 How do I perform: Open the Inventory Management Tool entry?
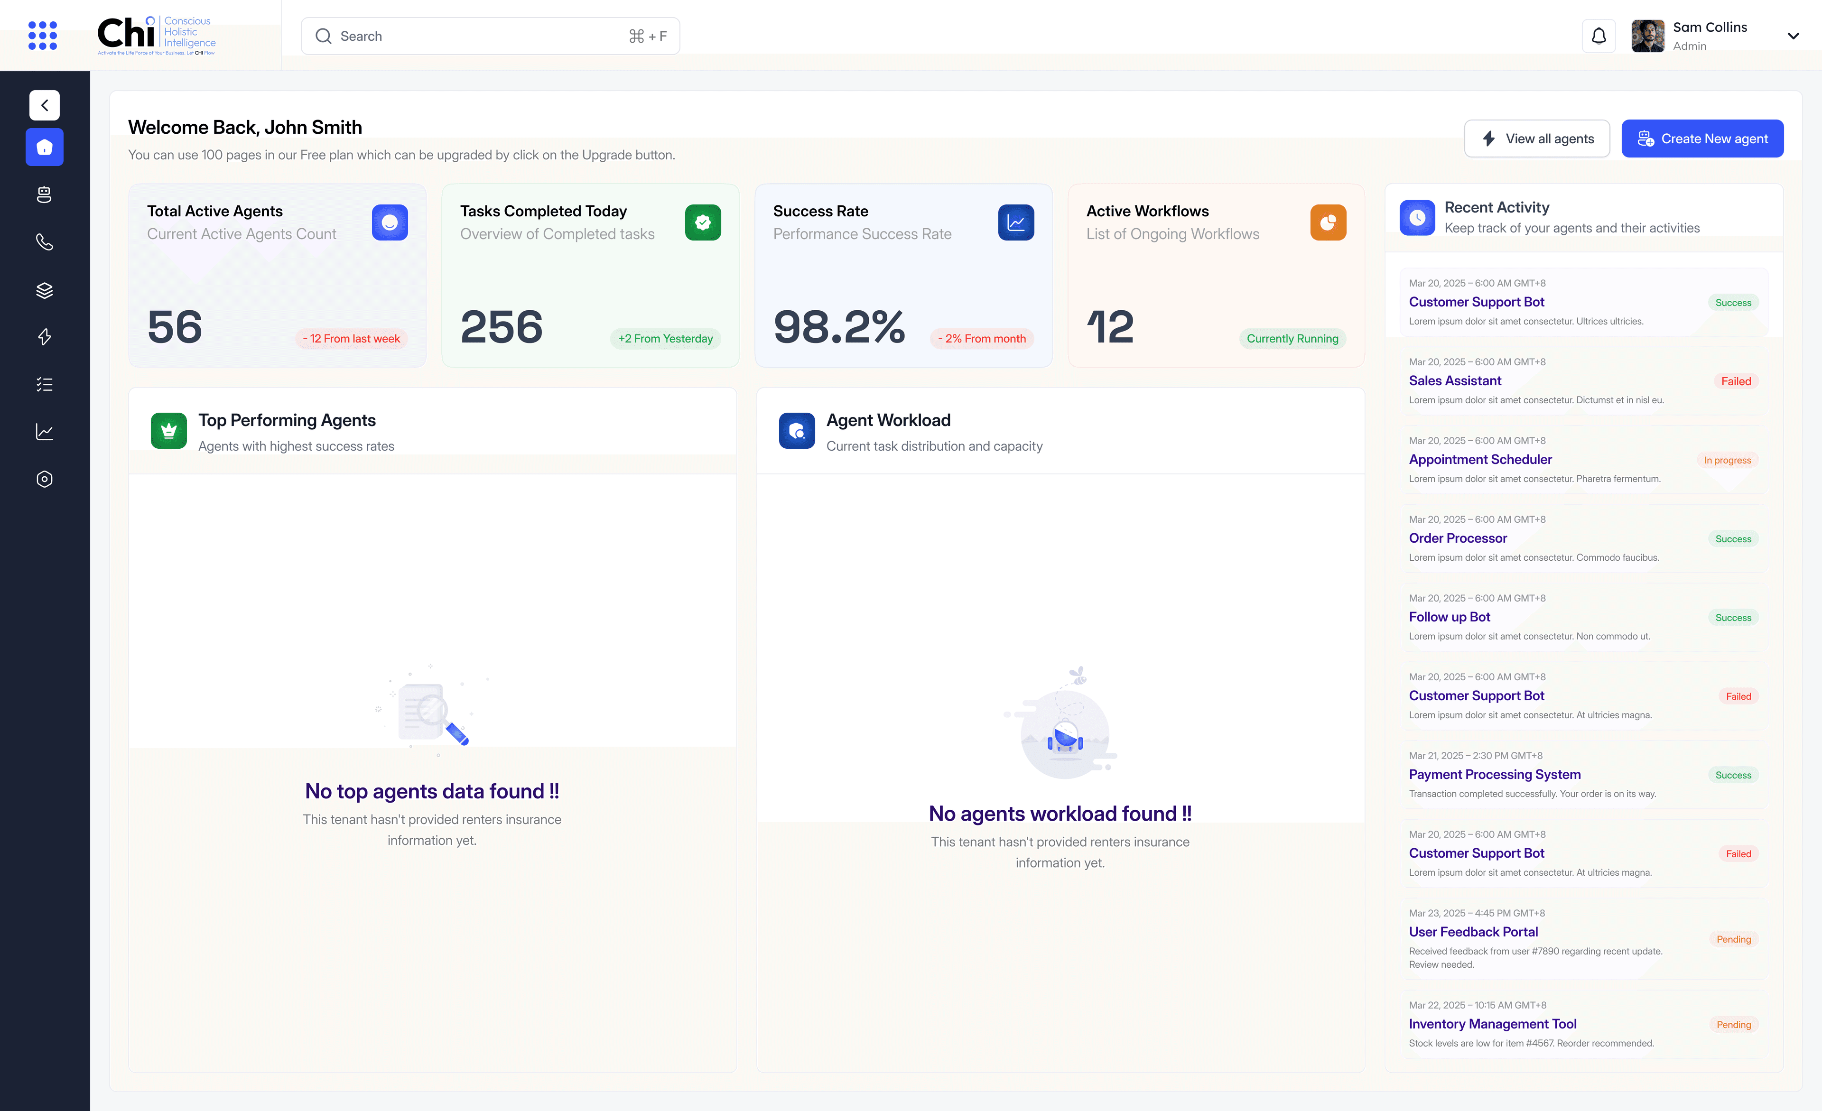coord(1492,1024)
